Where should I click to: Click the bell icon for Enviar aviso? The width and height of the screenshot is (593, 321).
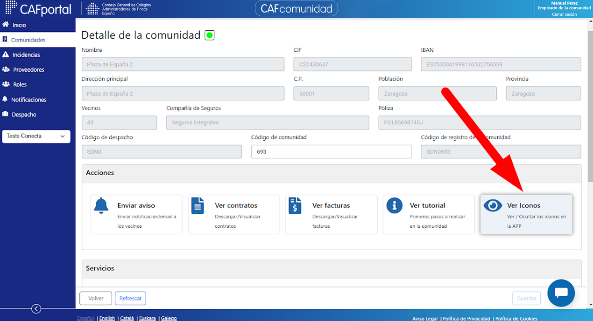point(101,205)
